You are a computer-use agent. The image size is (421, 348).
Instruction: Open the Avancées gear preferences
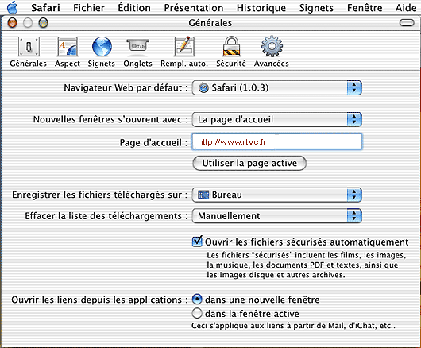[272, 52]
